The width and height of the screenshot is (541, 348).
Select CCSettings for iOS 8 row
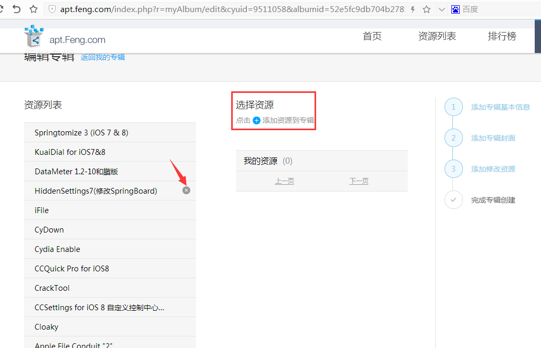(110, 307)
